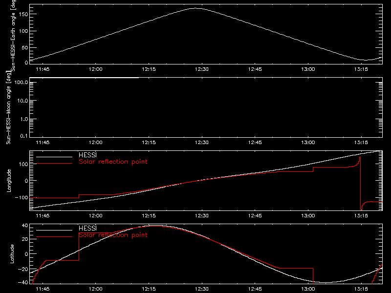Screen dimensions: 391x293
Task: Click the 100.0 tick label on Moon-angle plot
Action: point(21,82)
